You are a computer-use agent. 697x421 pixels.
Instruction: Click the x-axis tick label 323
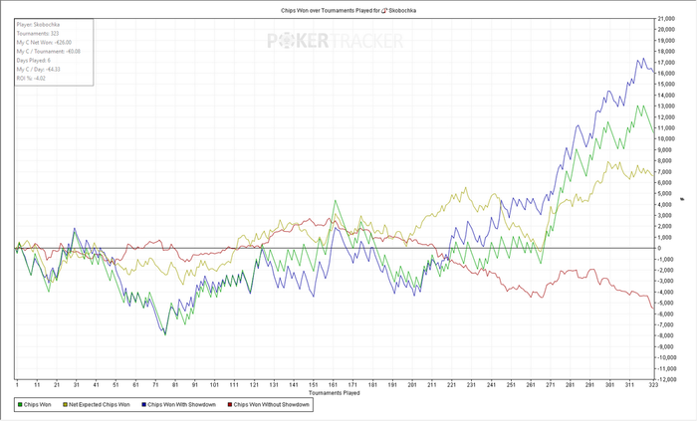[x=653, y=385]
